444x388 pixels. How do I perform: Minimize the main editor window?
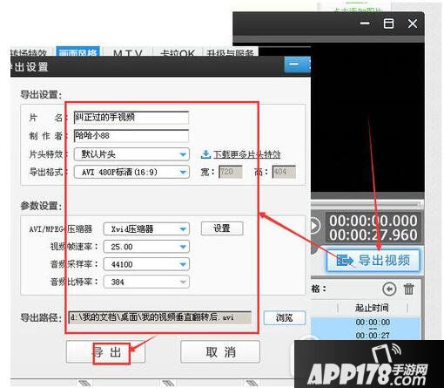tap(365, 24)
